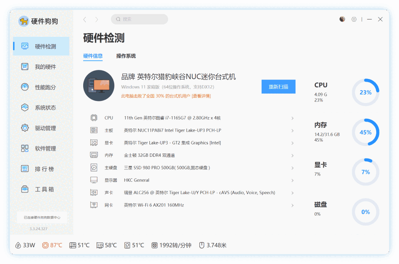
Task: Click 金士顿 32GB DDR4 双通道 text
Action: pyautogui.click(x=149, y=155)
